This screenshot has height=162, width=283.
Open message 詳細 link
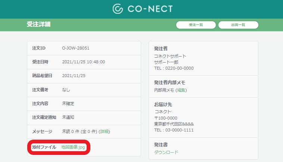point(104,131)
